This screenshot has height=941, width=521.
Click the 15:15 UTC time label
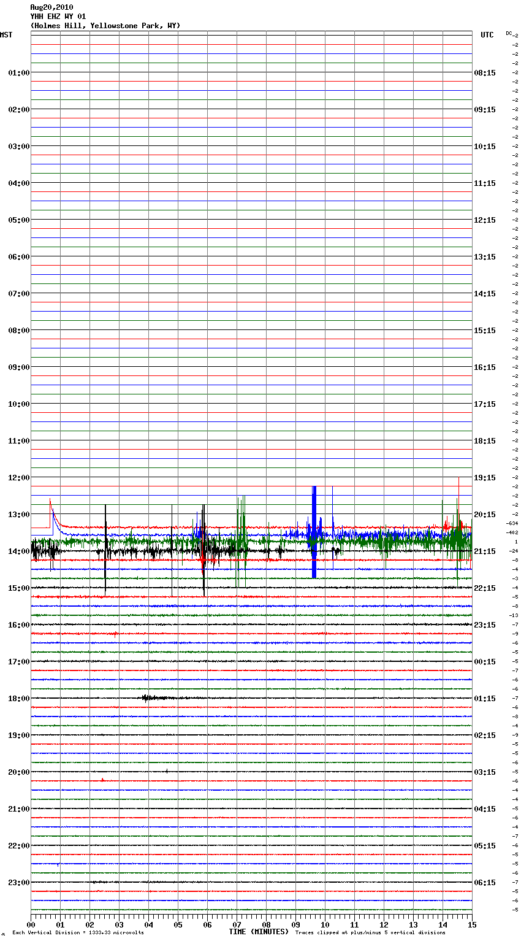coord(485,331)
